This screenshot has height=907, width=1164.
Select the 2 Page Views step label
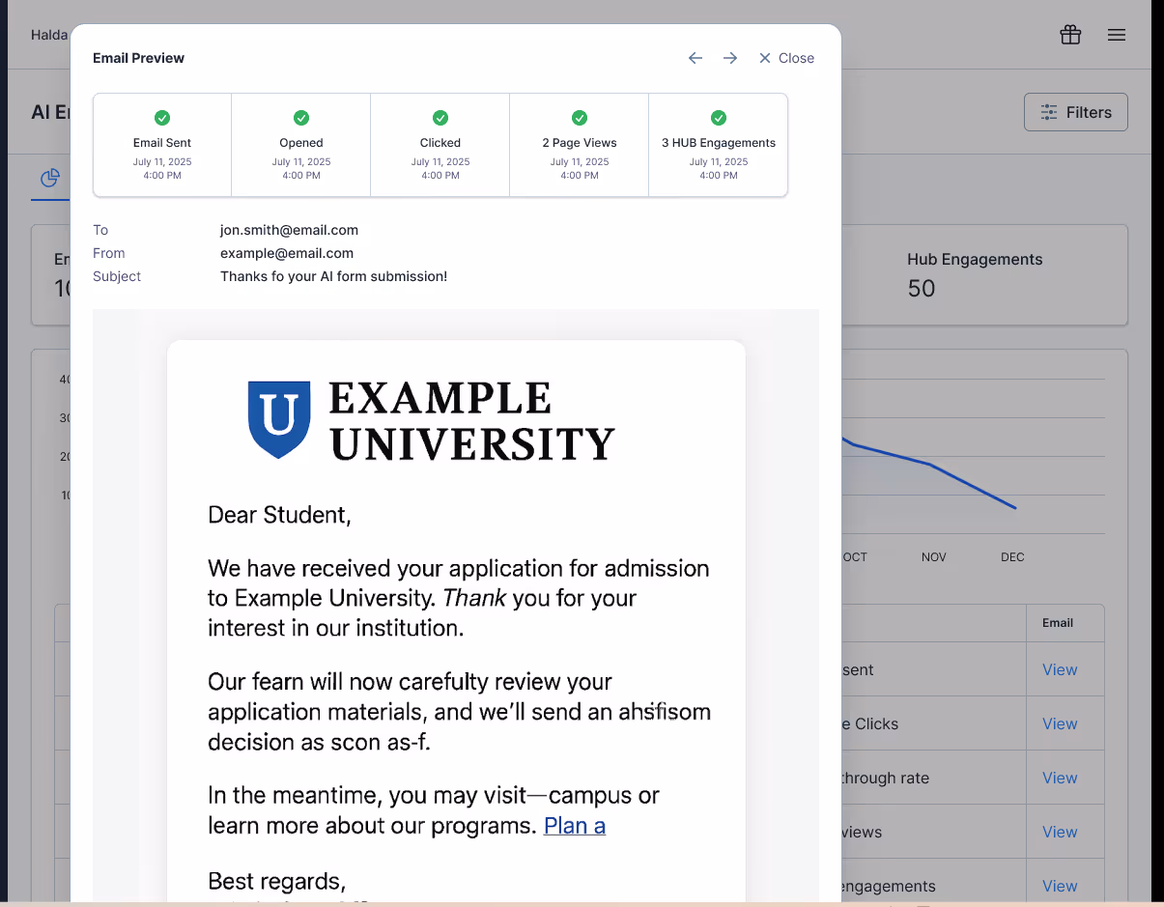(x=580, y=143)
